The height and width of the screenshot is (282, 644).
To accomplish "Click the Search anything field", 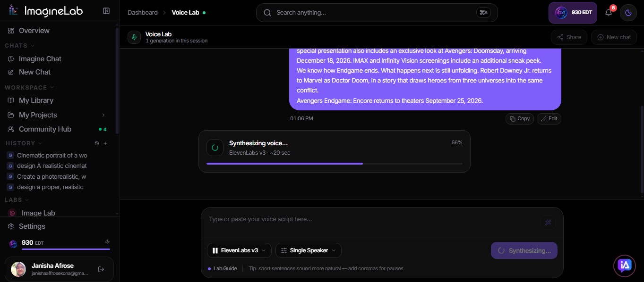I will click(377, 13).
